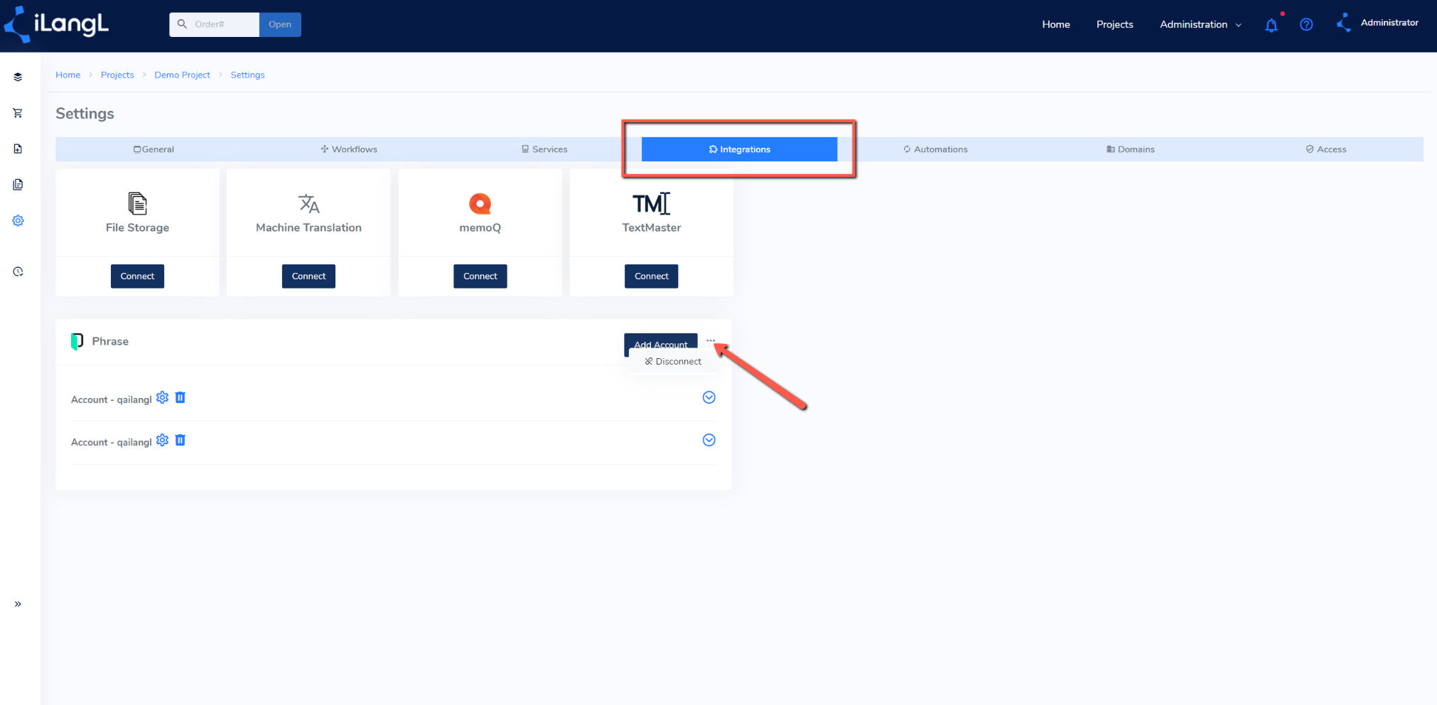Delete the first qailangl account

point(181,398)
